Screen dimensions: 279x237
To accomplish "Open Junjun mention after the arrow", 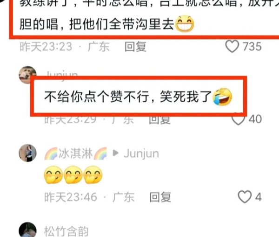I will pyautogui.click(x=141, y=153).
